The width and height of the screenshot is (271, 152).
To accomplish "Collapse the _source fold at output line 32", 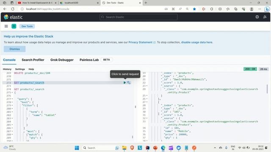I will (x=147, y=118).
